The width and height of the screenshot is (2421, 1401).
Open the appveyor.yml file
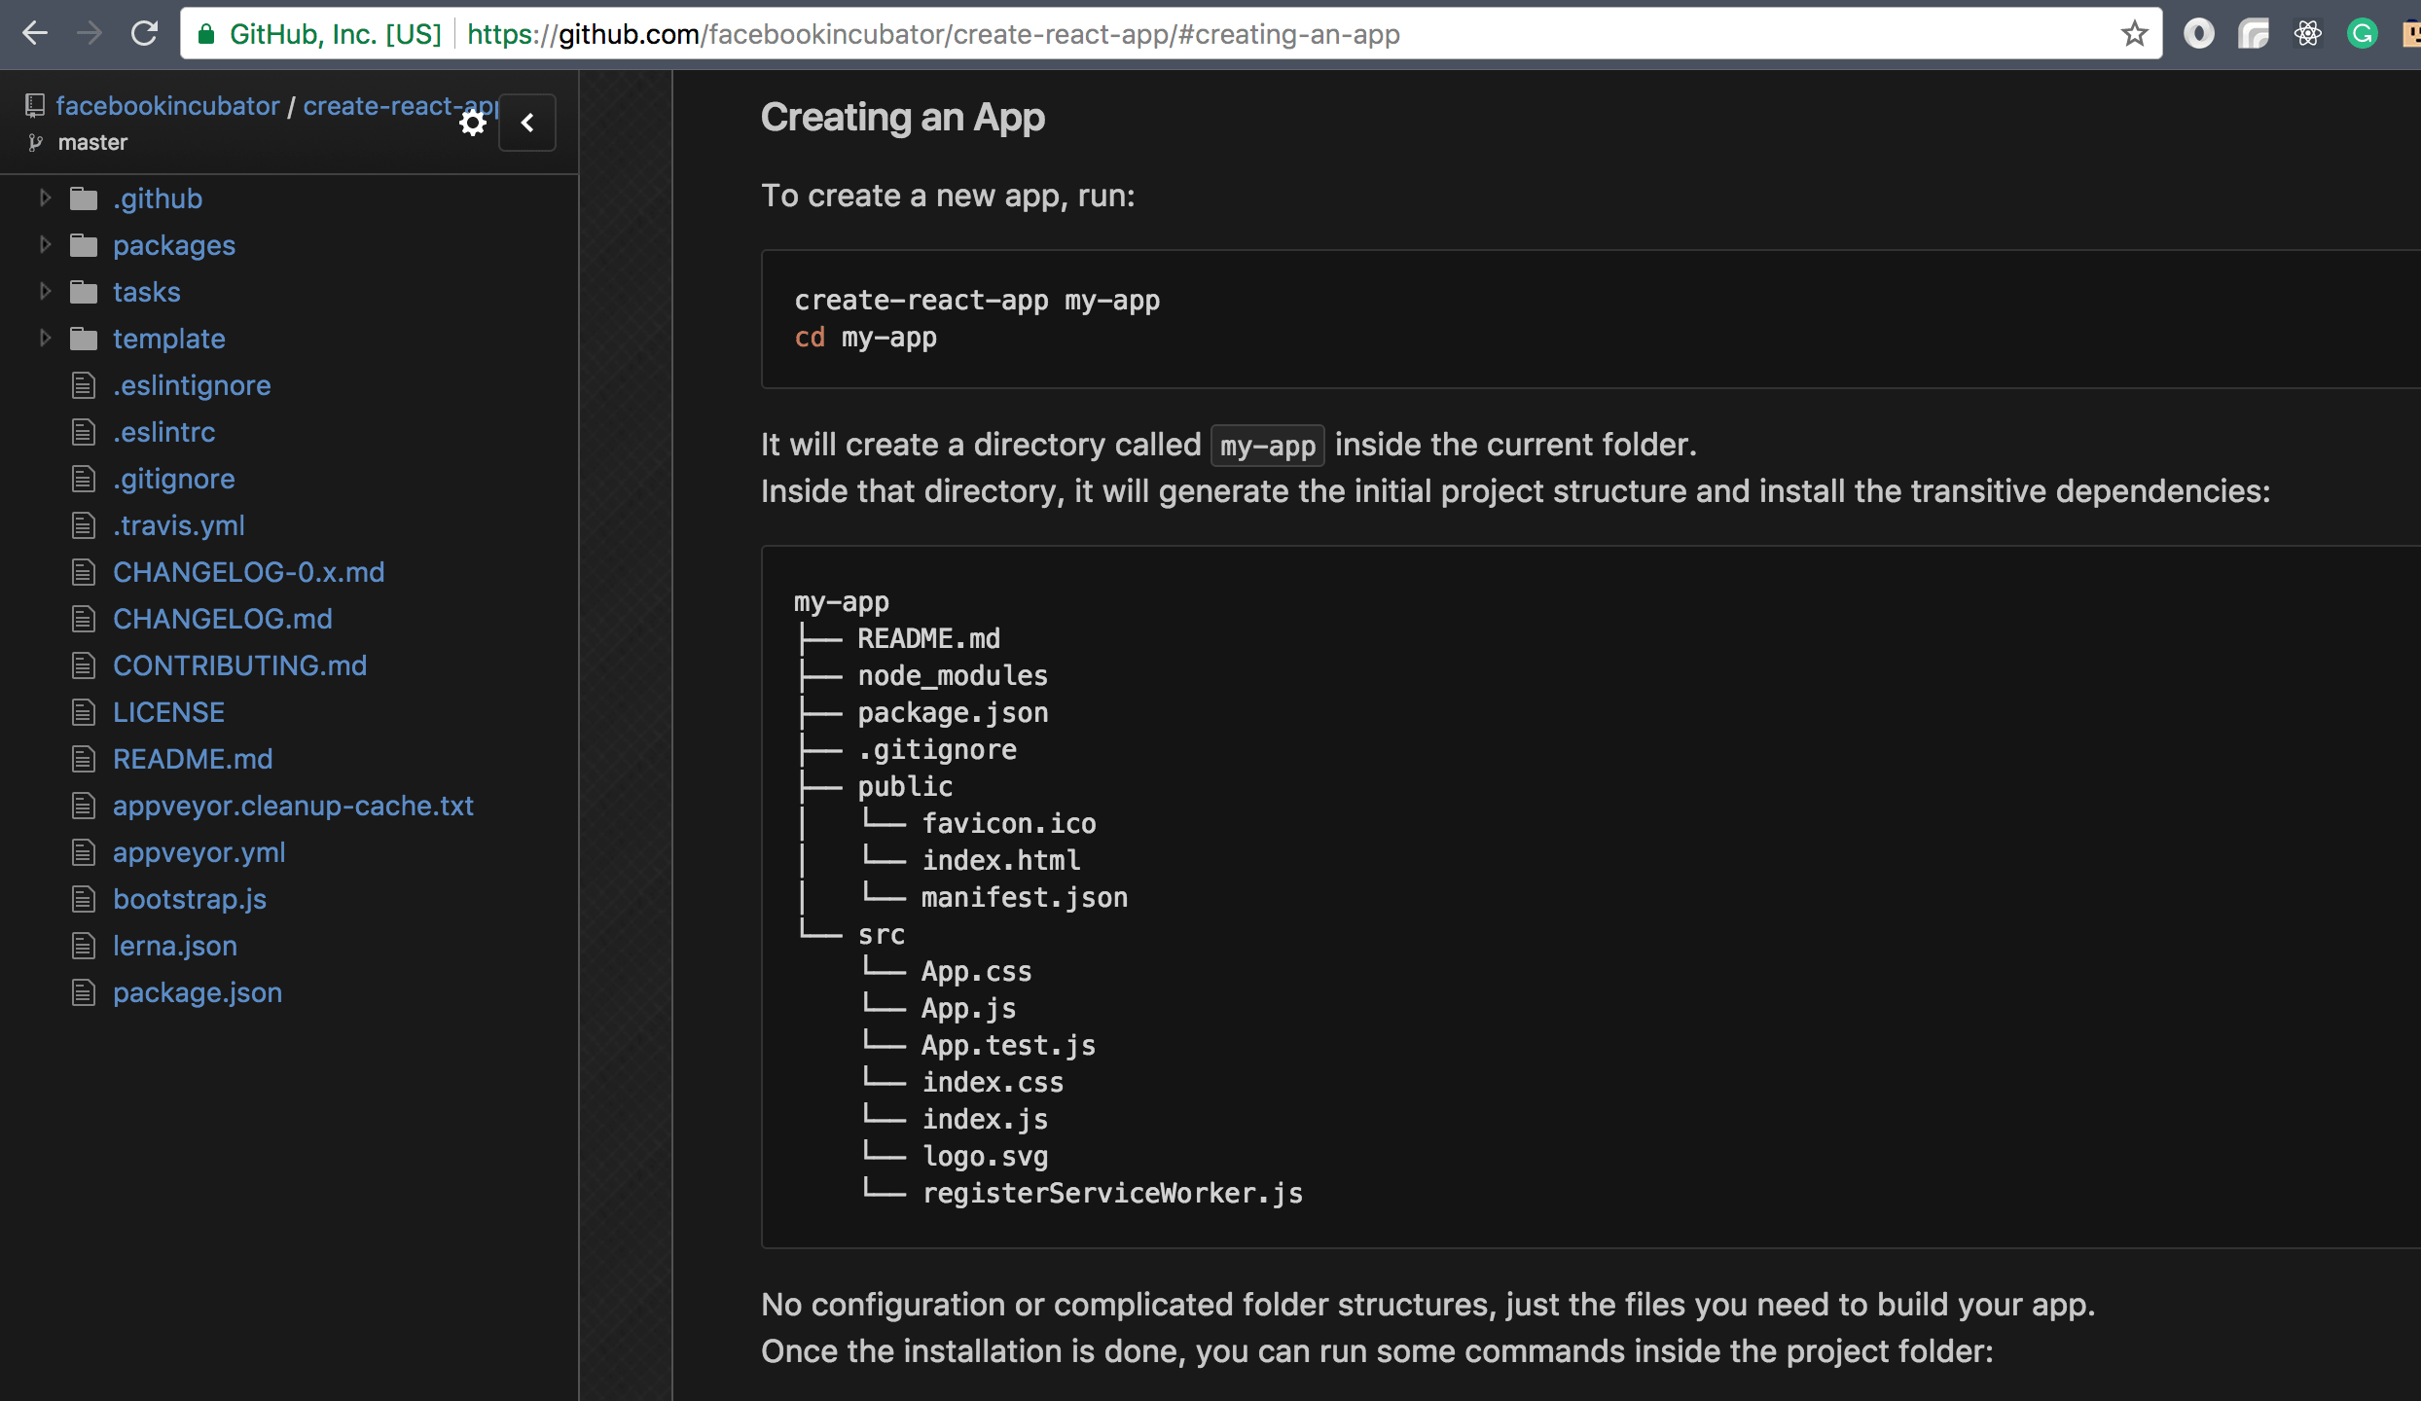tap(199, 852)
